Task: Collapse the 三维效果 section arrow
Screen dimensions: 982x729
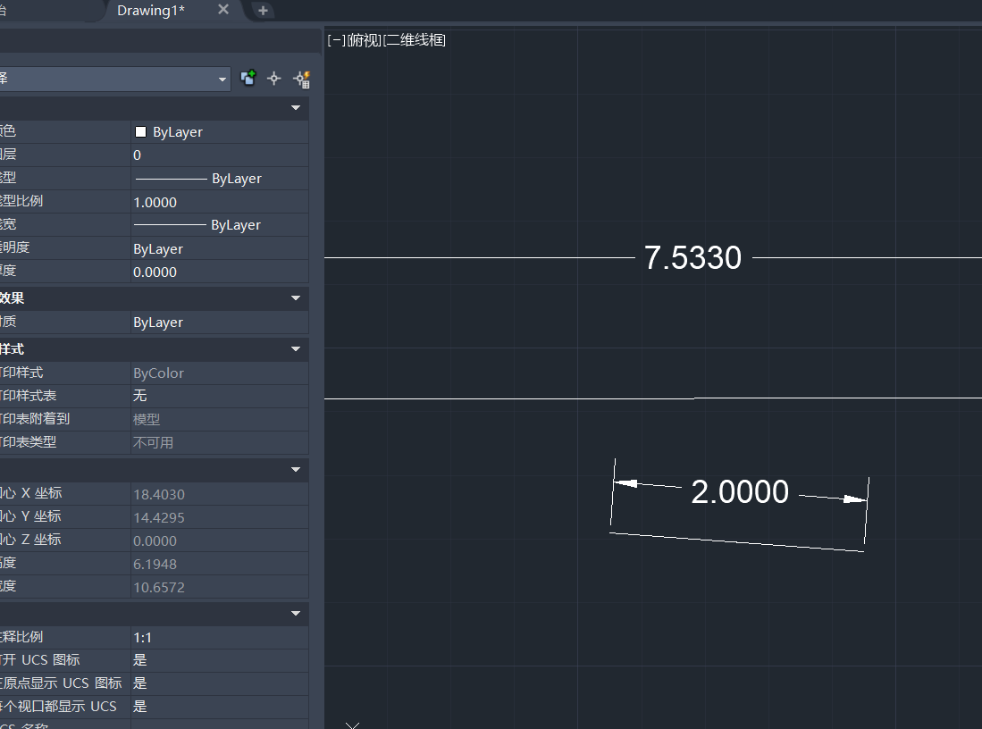Action: point(296,298)
